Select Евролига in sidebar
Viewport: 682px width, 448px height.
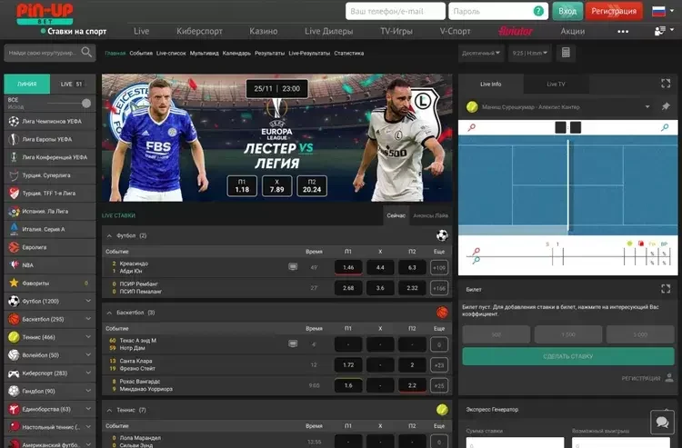(x=50, y=247)
